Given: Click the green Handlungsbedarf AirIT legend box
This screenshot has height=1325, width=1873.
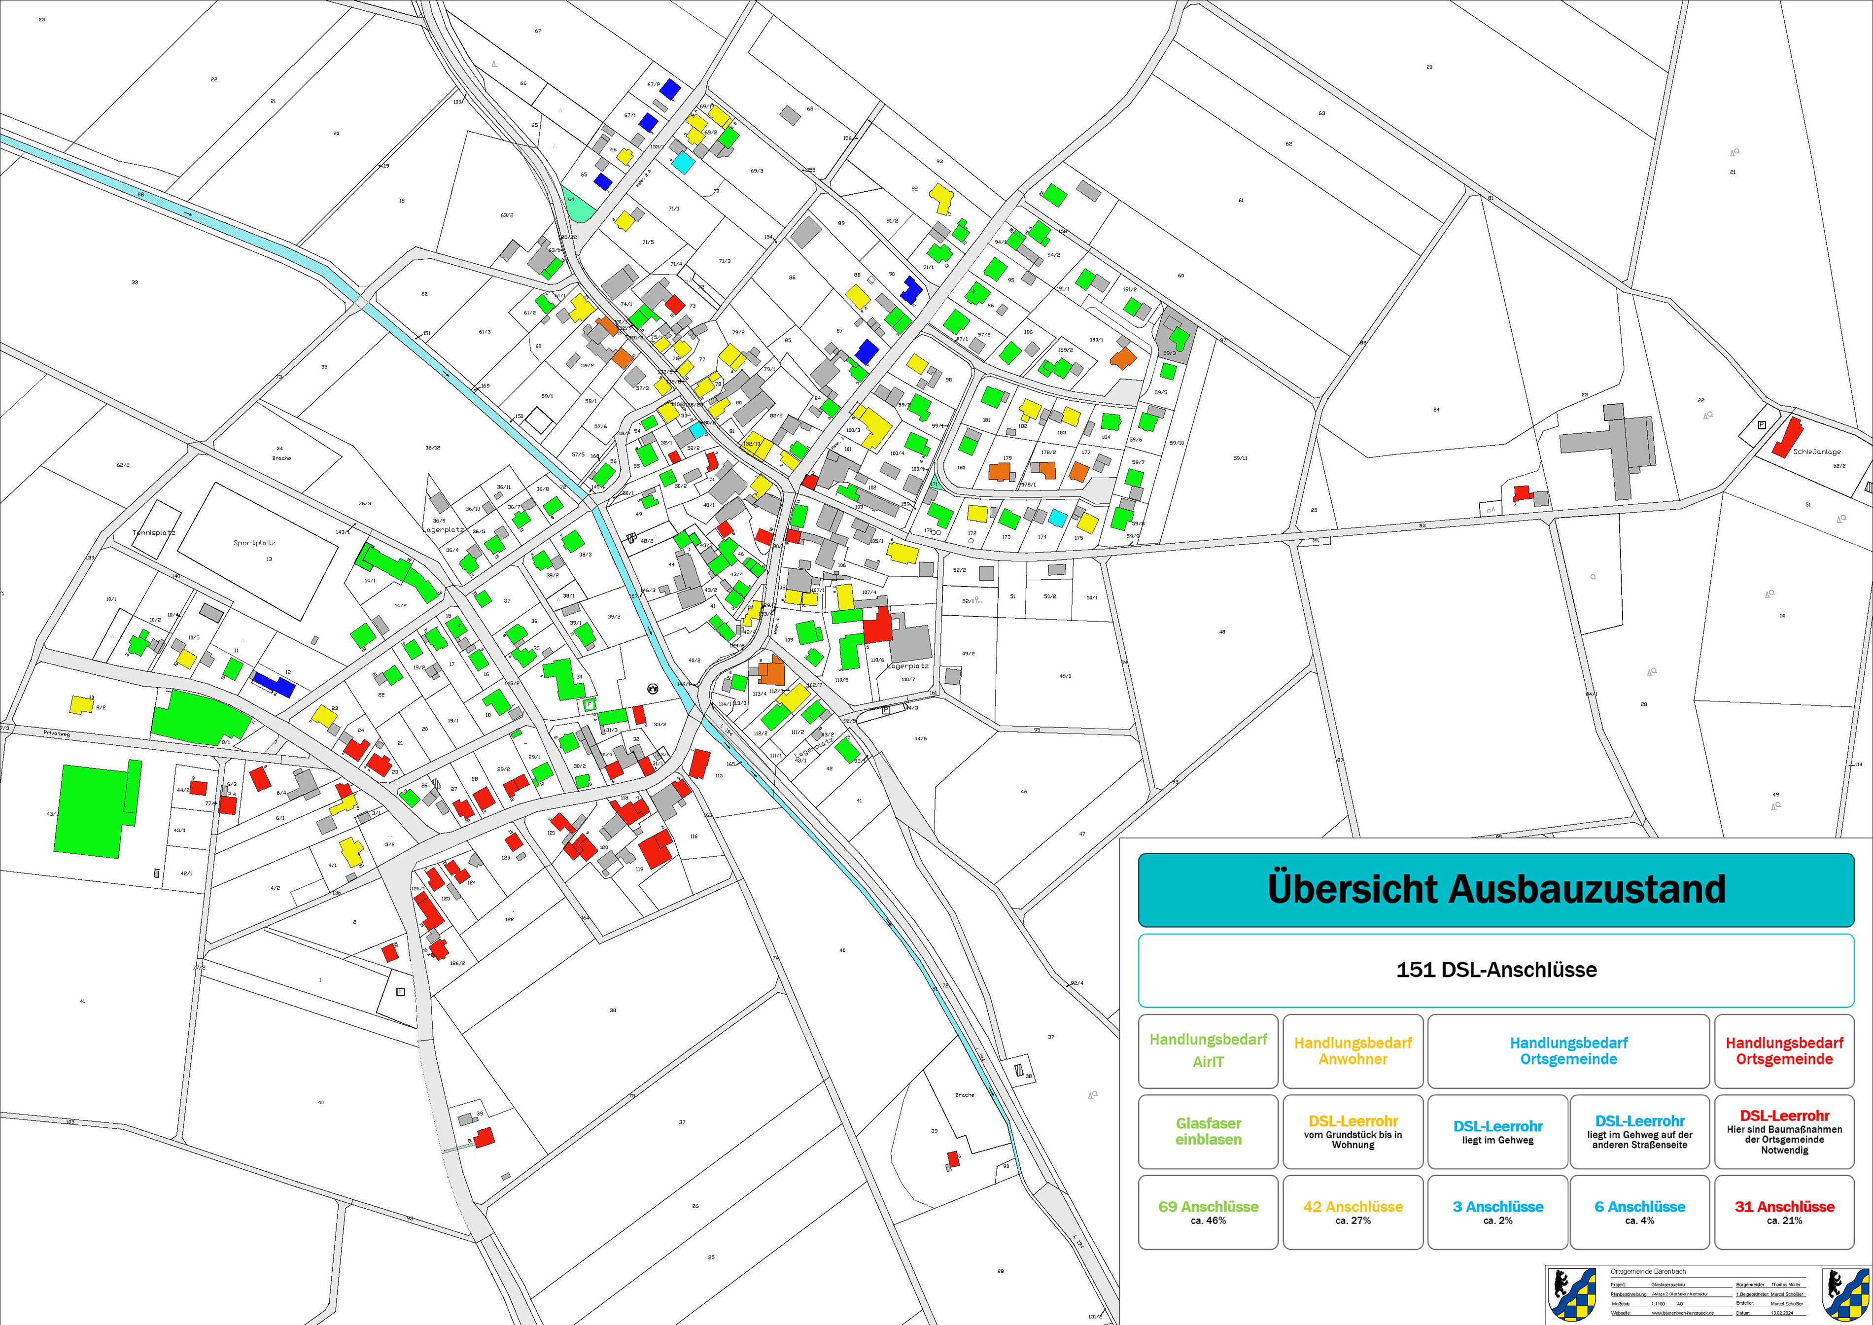Looking at the screenshot, I should coord(1207,1051).
